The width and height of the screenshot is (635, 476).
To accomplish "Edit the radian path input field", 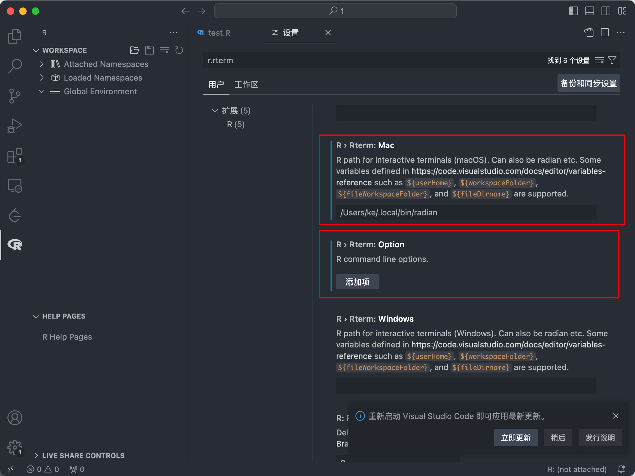I will pyautogui.click(x=465, y=212).
